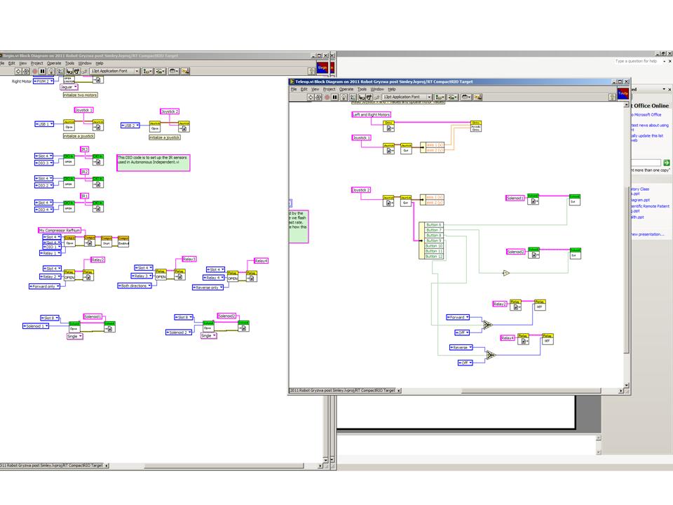Open Context Help in Teleop.vi toolbar

pos(613,97)
